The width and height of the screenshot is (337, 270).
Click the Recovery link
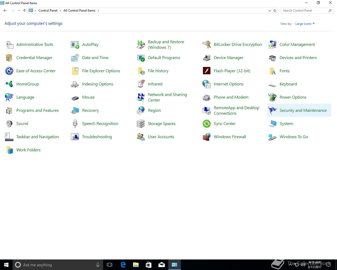(x=91, y=110)
